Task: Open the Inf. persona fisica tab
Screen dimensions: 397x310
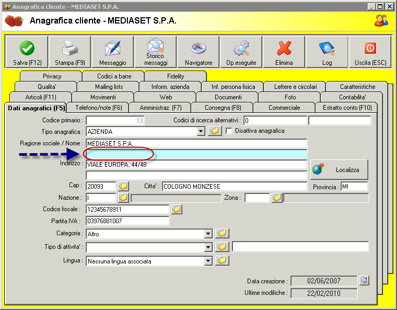Action: [233, 87]
